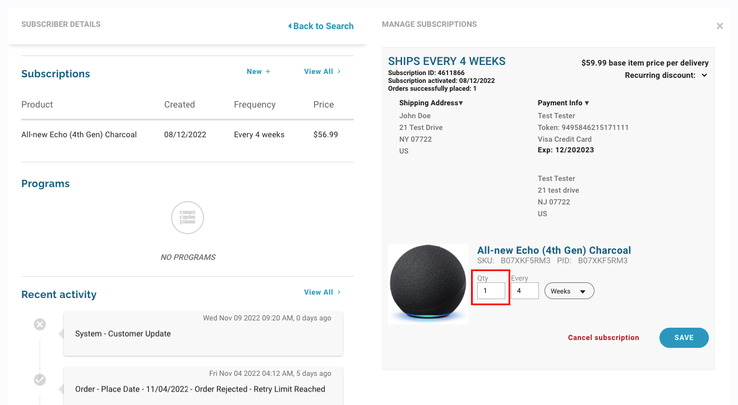Expand the Recurring discount chevron
Screen dimensions: 738x405
[x=704, y=75]
